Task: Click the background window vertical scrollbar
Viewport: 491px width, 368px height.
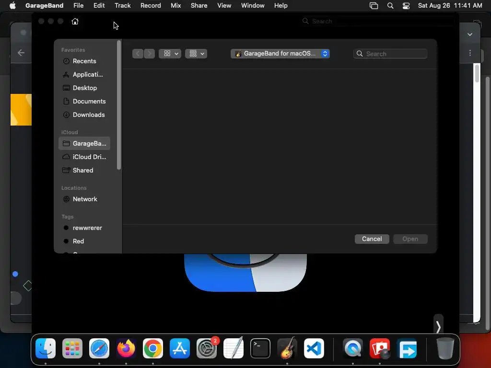Action: point(477,73)
